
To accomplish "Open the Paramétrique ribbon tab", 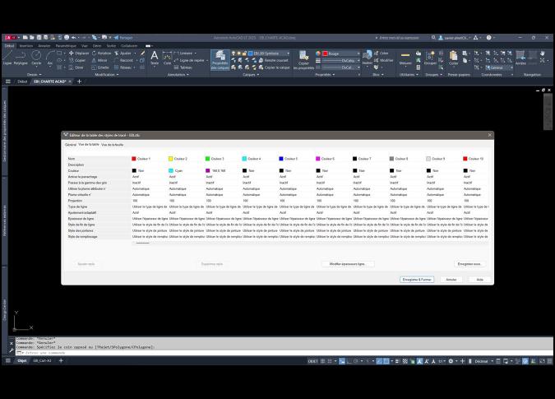I will tap(66, 46).
